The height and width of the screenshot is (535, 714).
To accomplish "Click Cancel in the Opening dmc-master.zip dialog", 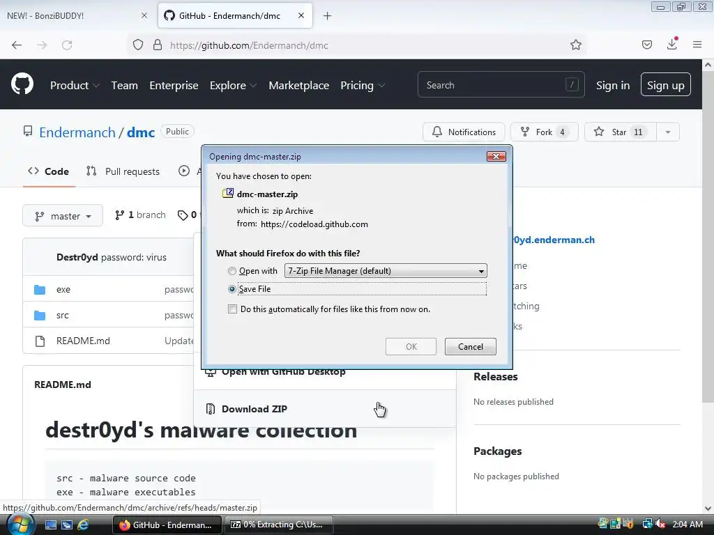I will tap(471, 347).
